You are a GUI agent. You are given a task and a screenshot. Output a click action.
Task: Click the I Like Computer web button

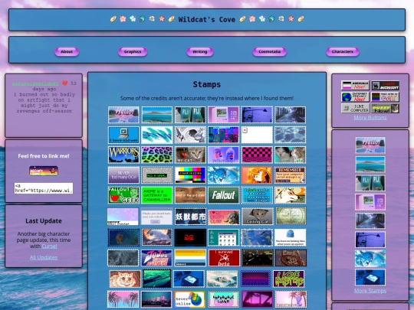coord(355,109)
